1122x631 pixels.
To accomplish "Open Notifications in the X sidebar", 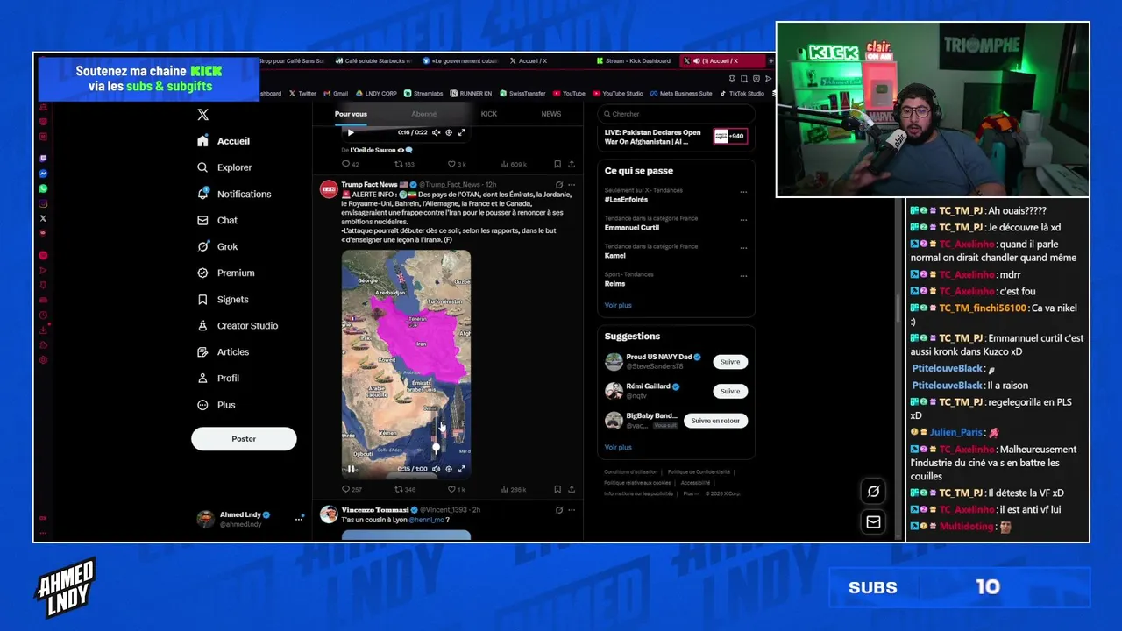I will pyautogui.click(x=234, y=194).
